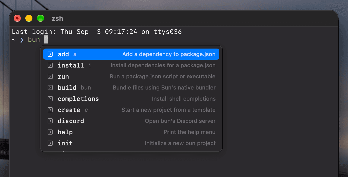Click the command icon next to init
348x177 pixels.
pyautogui.click(x=50, y=143)
